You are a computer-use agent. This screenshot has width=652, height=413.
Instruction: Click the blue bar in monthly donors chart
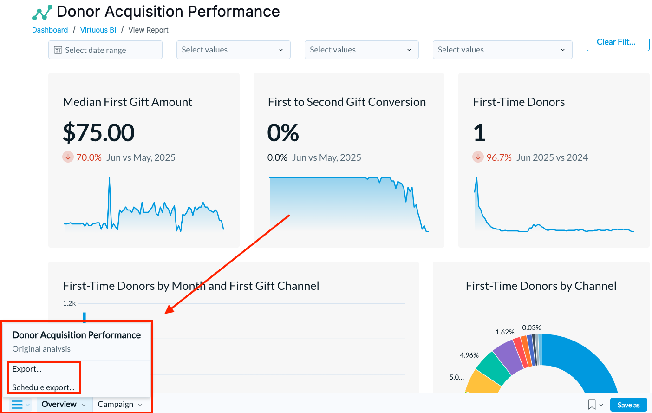pos(84,317)
